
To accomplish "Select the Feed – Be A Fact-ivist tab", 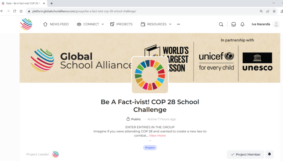I will pyautogui.click(x=23, y=3).
